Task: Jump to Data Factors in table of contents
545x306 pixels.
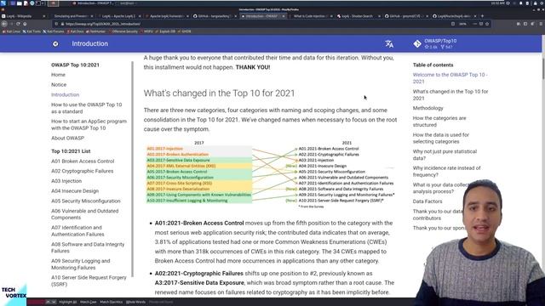Action: click(x=427, y=201)
